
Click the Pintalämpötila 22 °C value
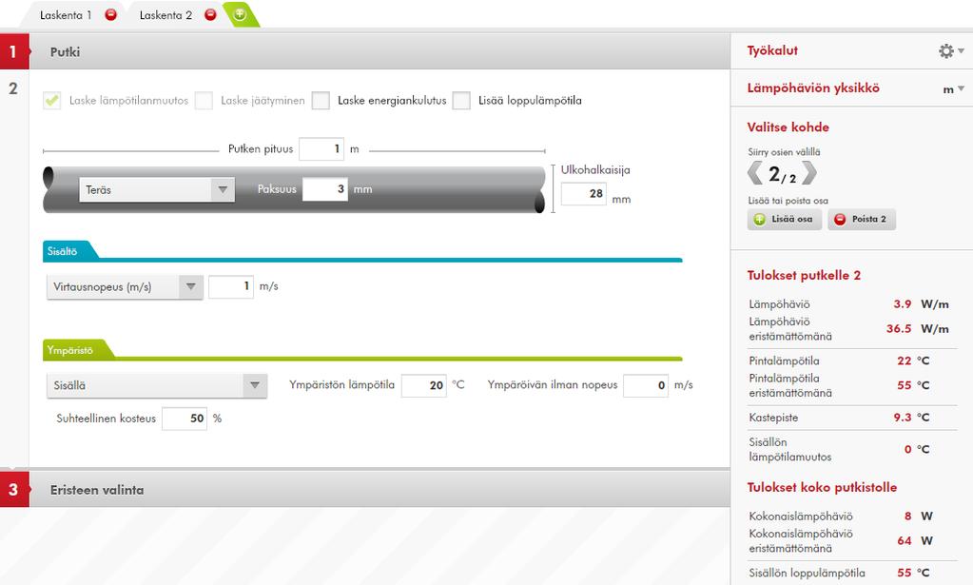tap(905, 361)
